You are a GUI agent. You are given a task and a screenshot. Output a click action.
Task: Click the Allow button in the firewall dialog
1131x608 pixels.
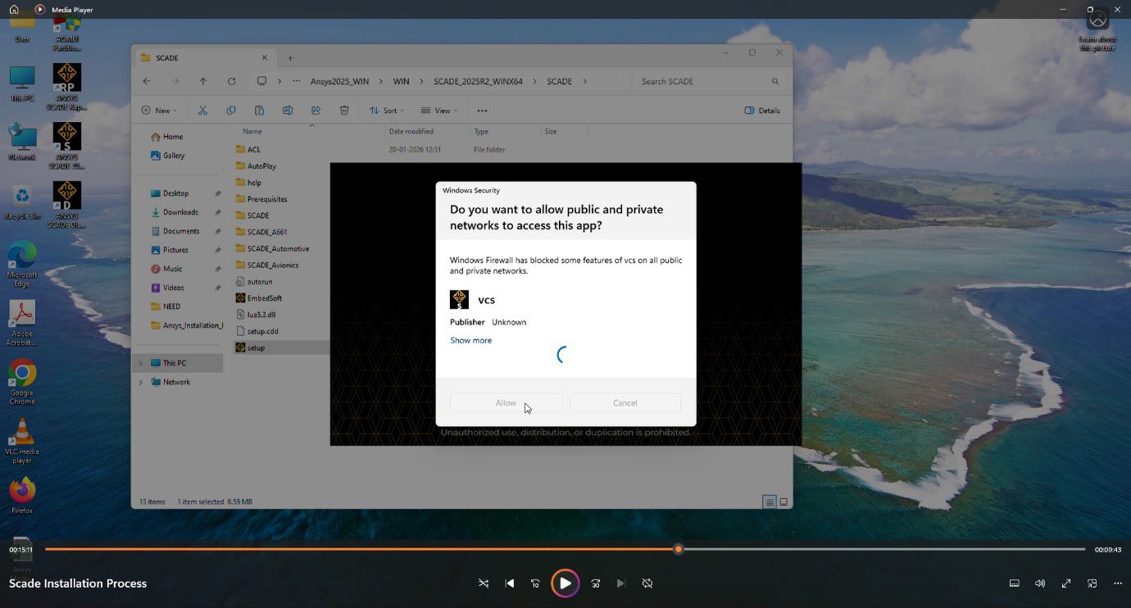[x=506, y=402]
